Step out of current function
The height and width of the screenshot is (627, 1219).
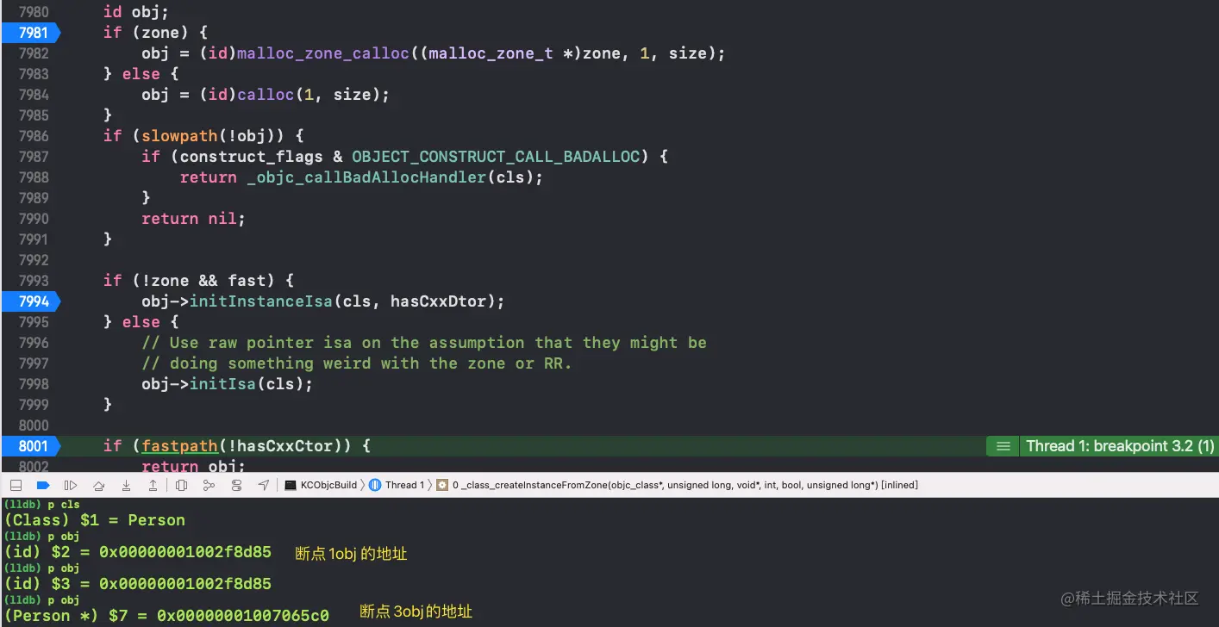coord(153,485)
